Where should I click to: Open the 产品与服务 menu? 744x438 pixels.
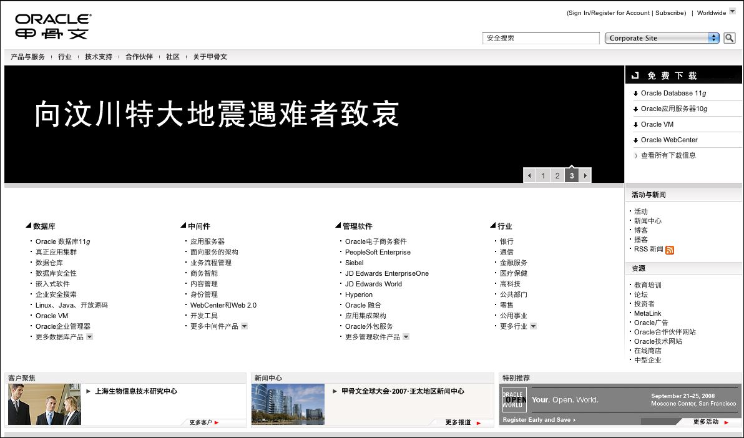click(27, 57)
